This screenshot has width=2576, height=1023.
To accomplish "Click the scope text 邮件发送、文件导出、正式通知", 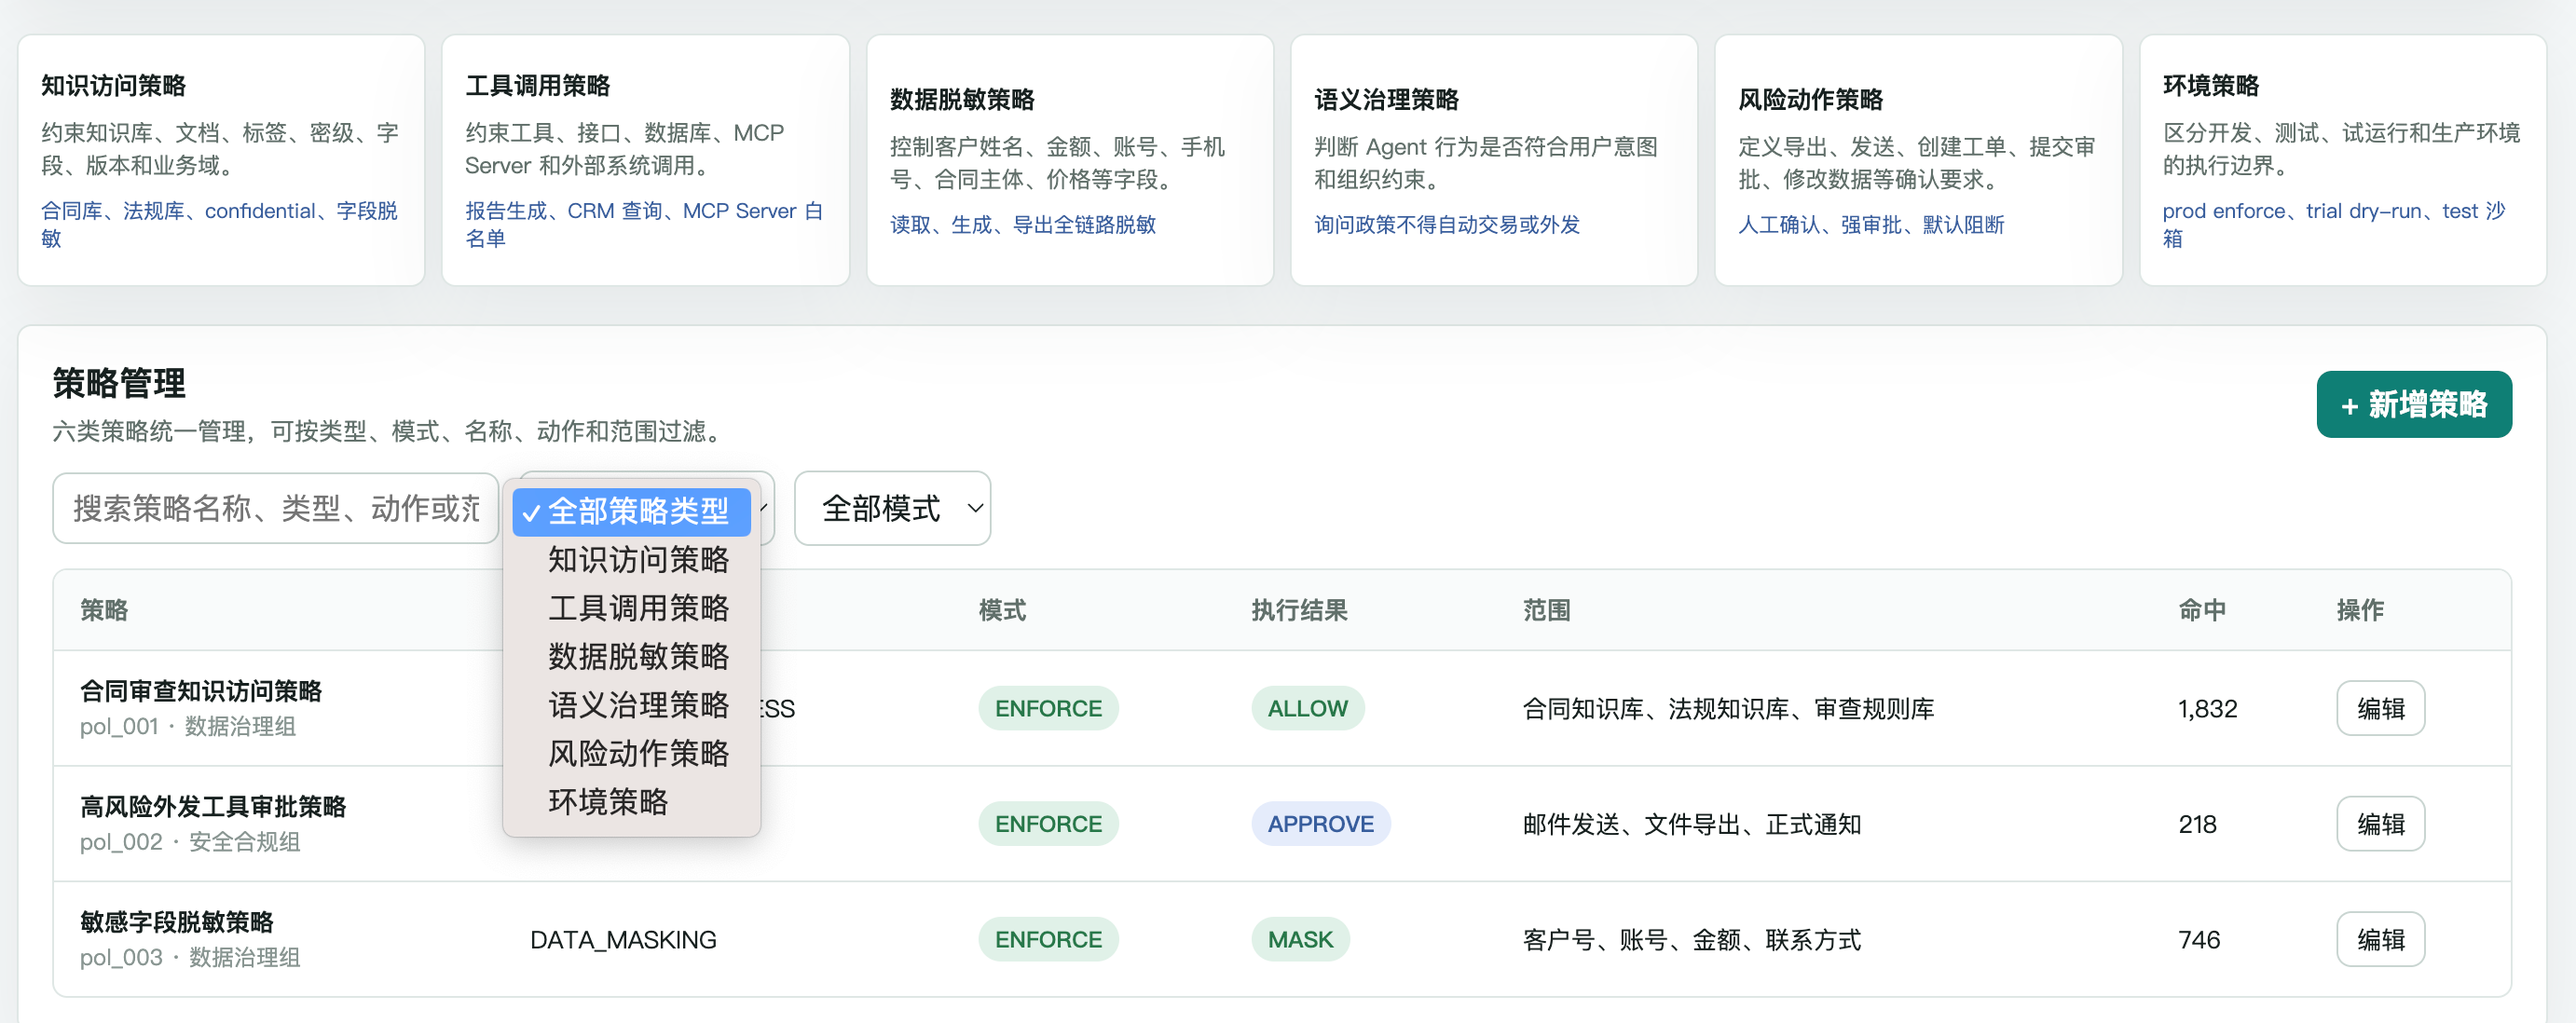I will click(1692, 824).
